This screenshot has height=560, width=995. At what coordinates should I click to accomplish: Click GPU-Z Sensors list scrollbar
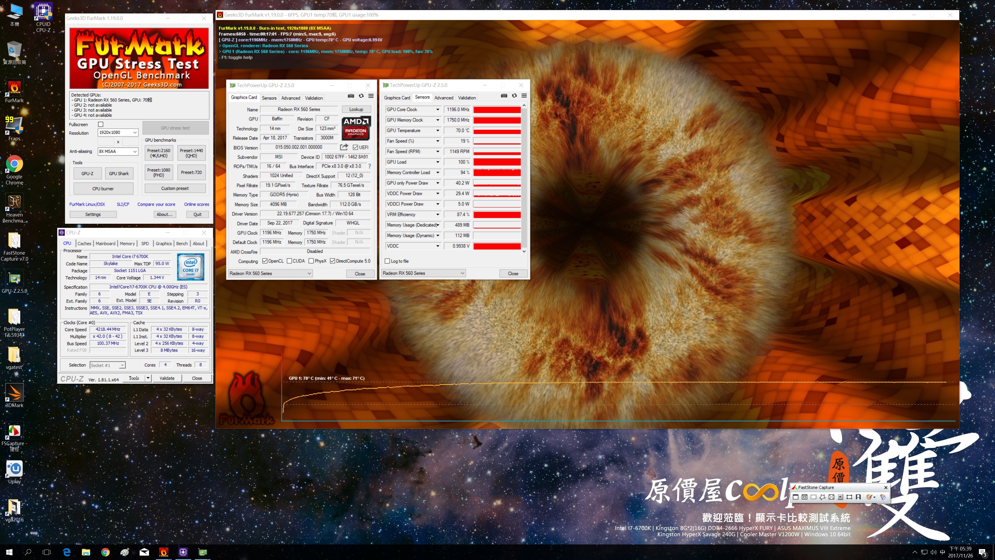524,178
